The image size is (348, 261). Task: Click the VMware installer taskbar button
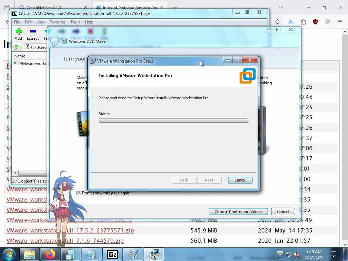coord(154,254)
